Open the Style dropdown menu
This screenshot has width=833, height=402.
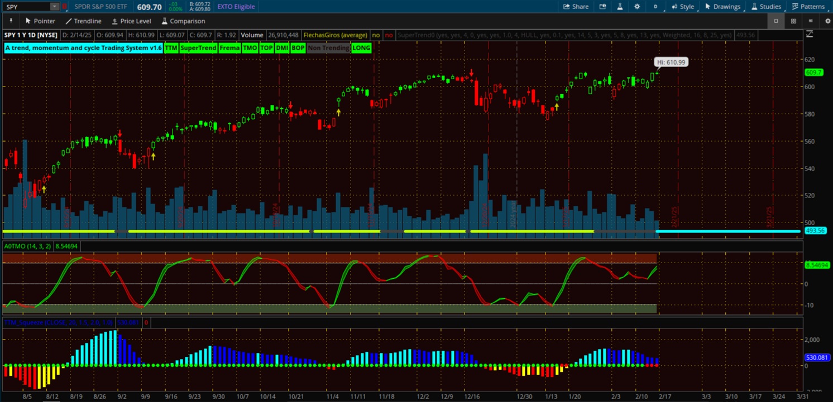683,7
